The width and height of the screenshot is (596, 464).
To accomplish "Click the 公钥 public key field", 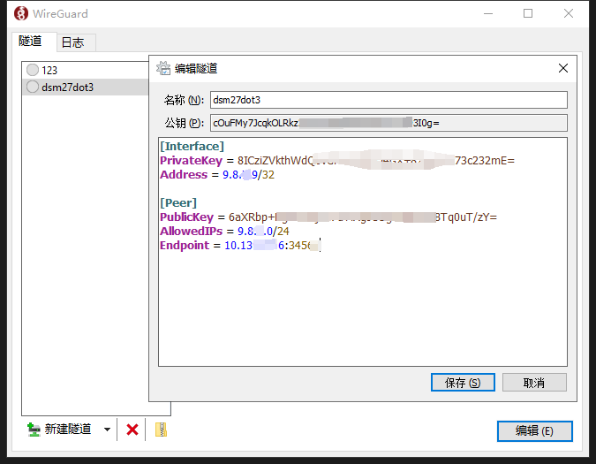I will point(389,123).
